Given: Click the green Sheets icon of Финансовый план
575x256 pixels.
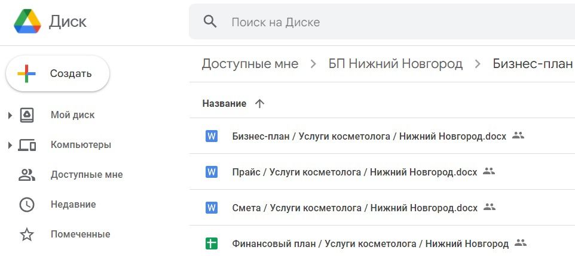Looking at the screenshot, I should pyautogui.click(x=212, y=243).
